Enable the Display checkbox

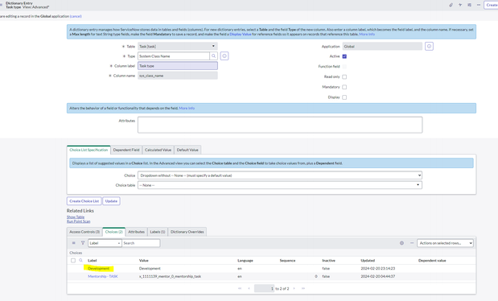[x=344, y=97]
